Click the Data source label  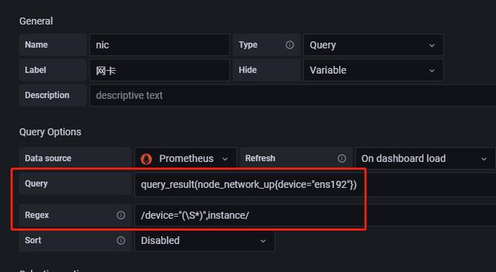pos(48,158)
